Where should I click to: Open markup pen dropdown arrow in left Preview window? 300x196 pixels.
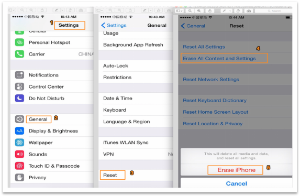coord(62,10)
